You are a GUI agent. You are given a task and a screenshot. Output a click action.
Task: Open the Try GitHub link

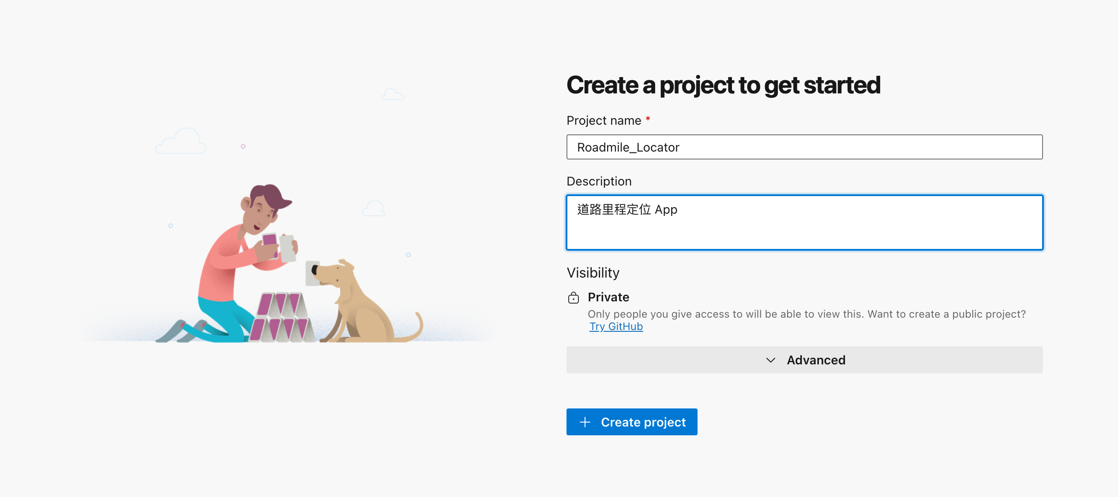(616, 326)
